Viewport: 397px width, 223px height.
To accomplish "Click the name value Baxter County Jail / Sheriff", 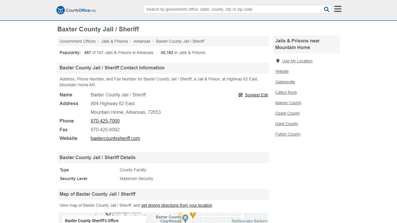I will [x=118, y=95].
